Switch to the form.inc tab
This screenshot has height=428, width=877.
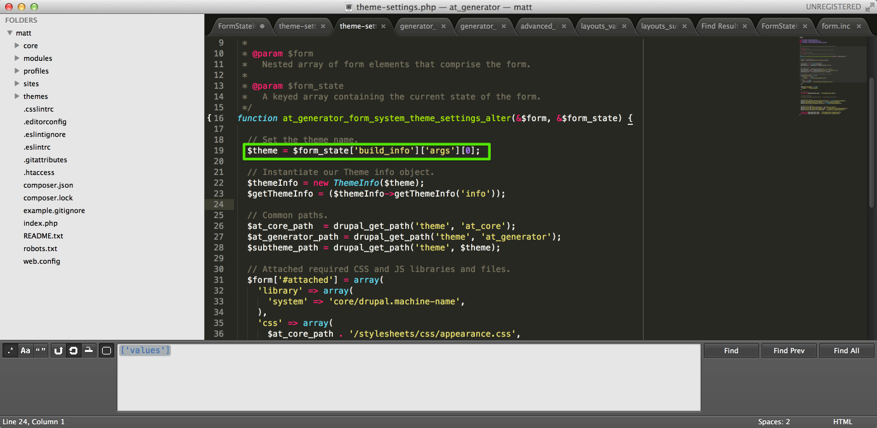[x=835, y=26]
